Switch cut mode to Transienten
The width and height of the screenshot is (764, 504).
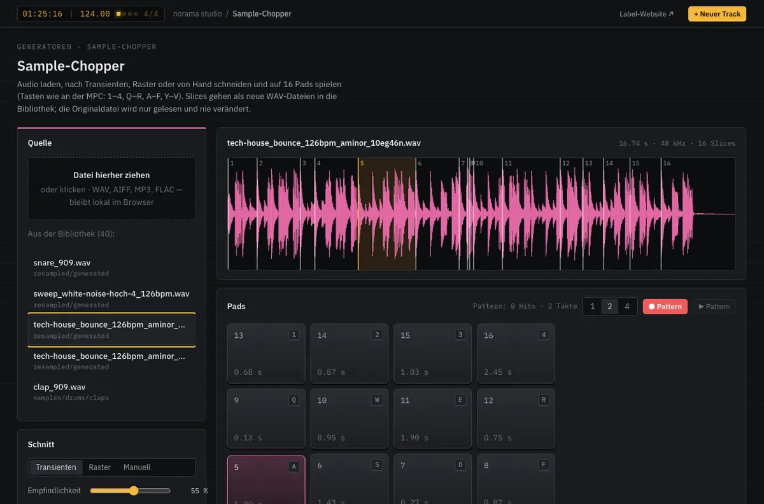(56, 467)
